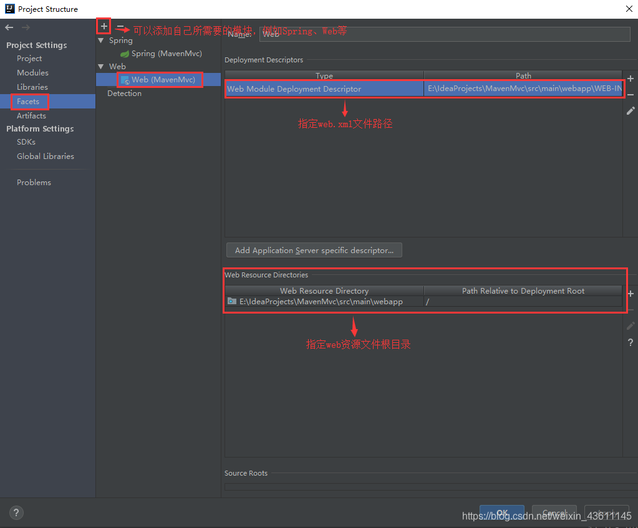Screen dimensions: 638x528
Task: Select the Detection item
Action: pyautogui.click(x=125, y=94)
